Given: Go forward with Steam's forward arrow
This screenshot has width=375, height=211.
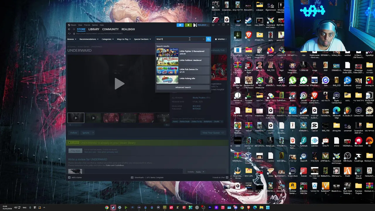Looking at the screenshot, I should point(74,29).
